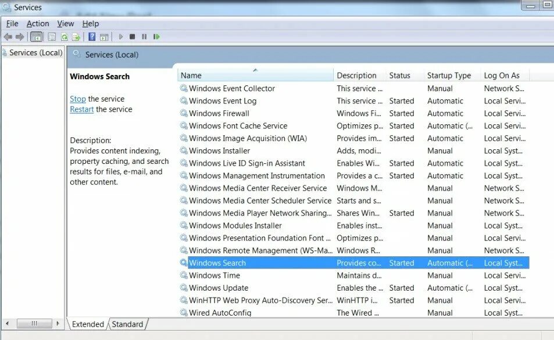Viewport: 554px width, 340px height.
Task: Click gear icon for Windows Modules Installer
Action: (184, 226)
